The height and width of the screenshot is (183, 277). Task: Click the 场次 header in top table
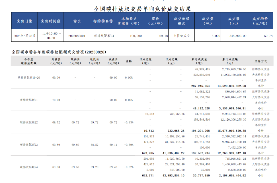click(77, 21)
